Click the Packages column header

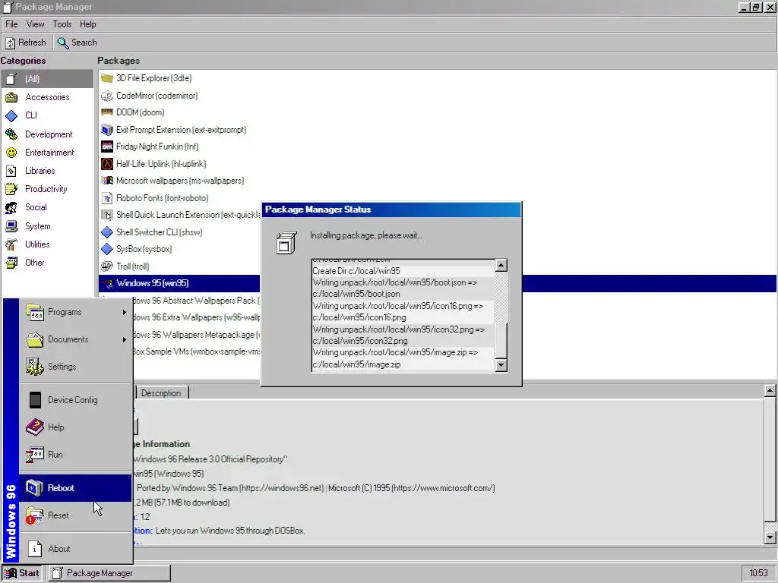tap(118, 61)
